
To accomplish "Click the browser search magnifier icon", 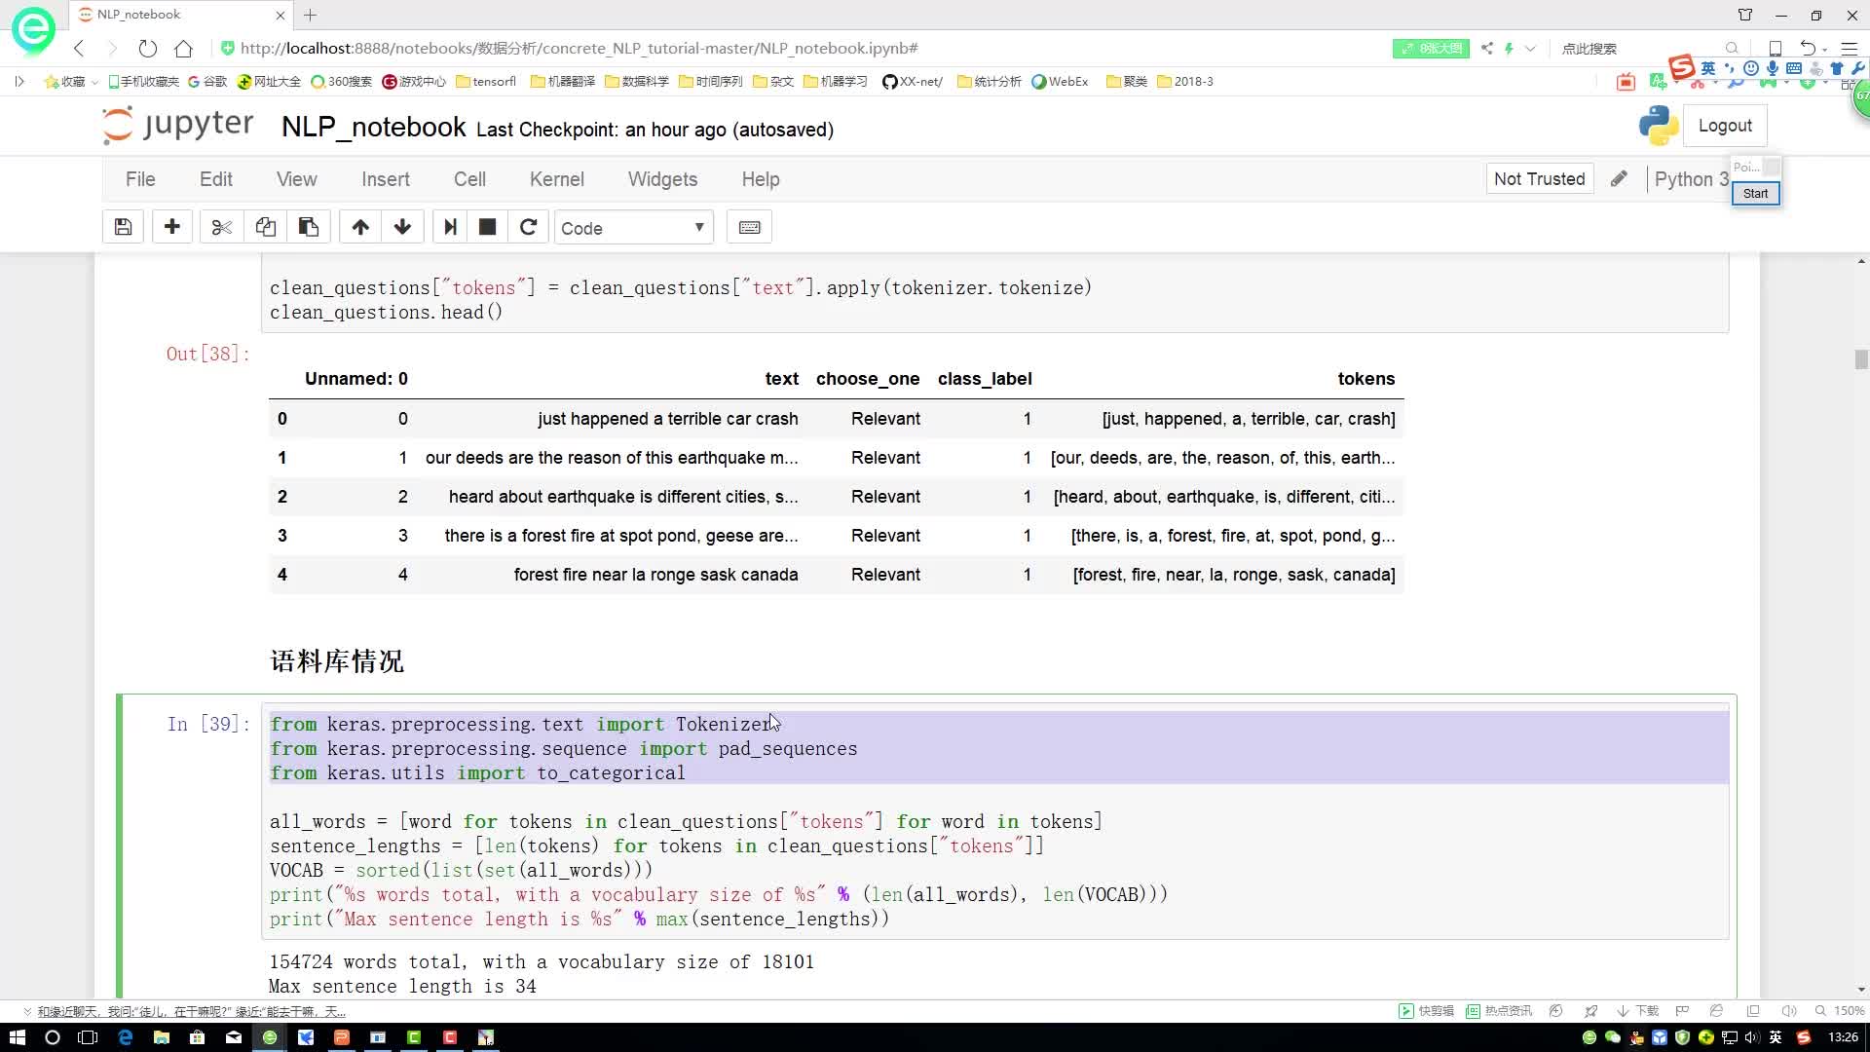I will 1732,48.
